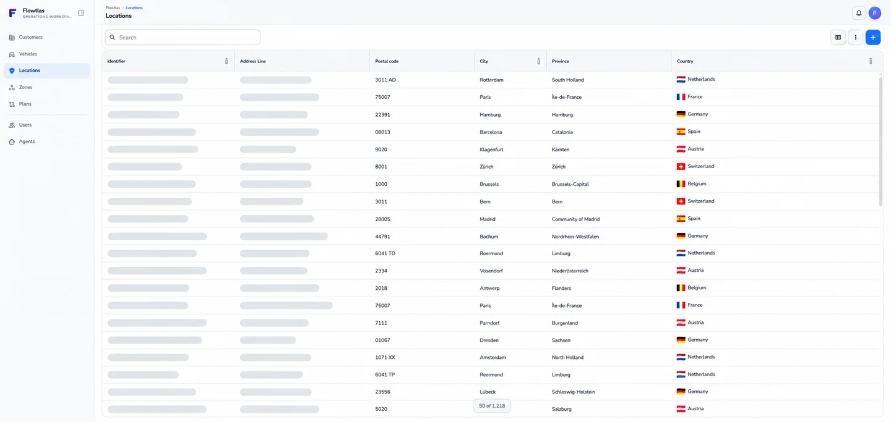Click the Kärnten province cell
The width and height of the screenshot is (891, 422).
[x=561, y=150]
